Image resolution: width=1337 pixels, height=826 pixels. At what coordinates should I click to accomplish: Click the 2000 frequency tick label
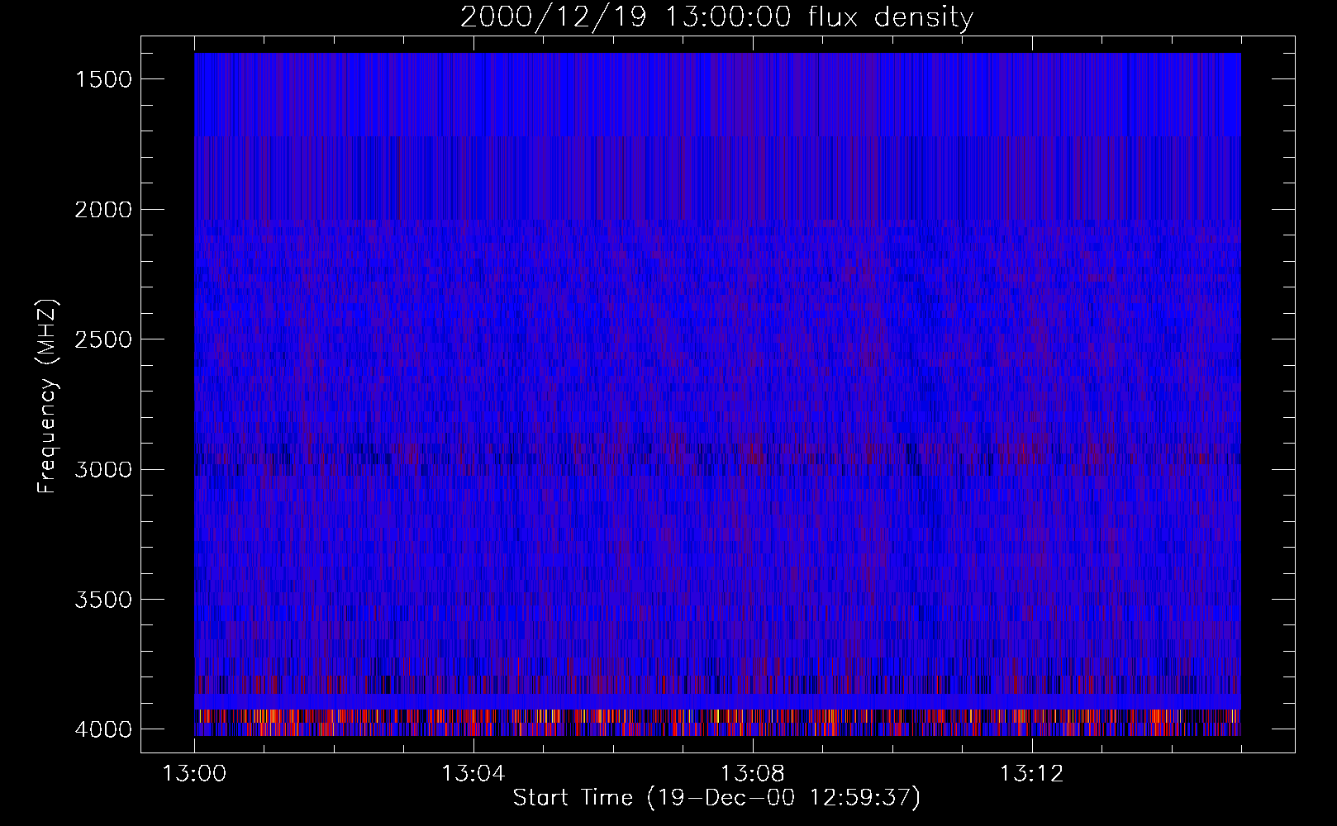[x=103, y=210]
